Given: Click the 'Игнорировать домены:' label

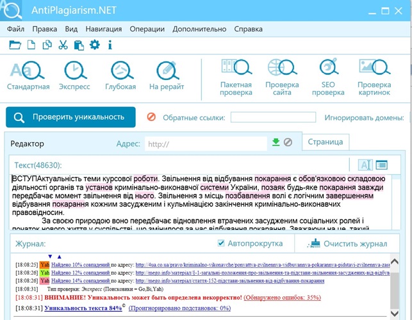Looking at the screenshot, I should coord(364,118).
